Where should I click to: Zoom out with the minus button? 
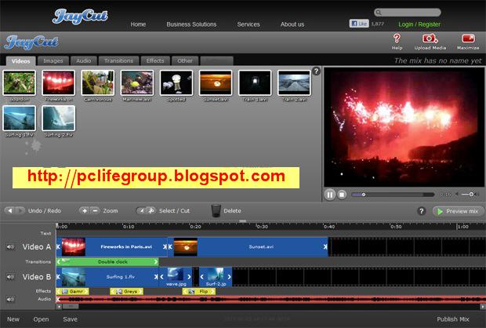95,211
